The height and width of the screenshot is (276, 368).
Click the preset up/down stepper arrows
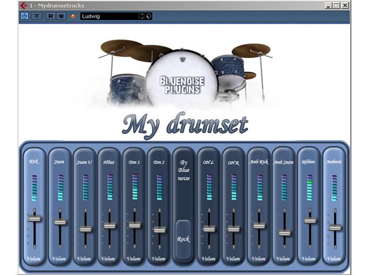(x=142, y=16)
